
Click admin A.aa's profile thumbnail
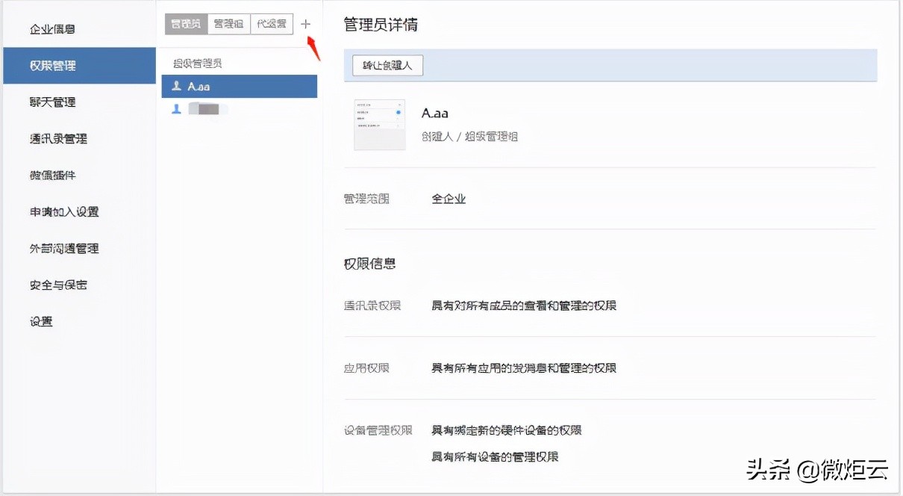pos(379,124)
